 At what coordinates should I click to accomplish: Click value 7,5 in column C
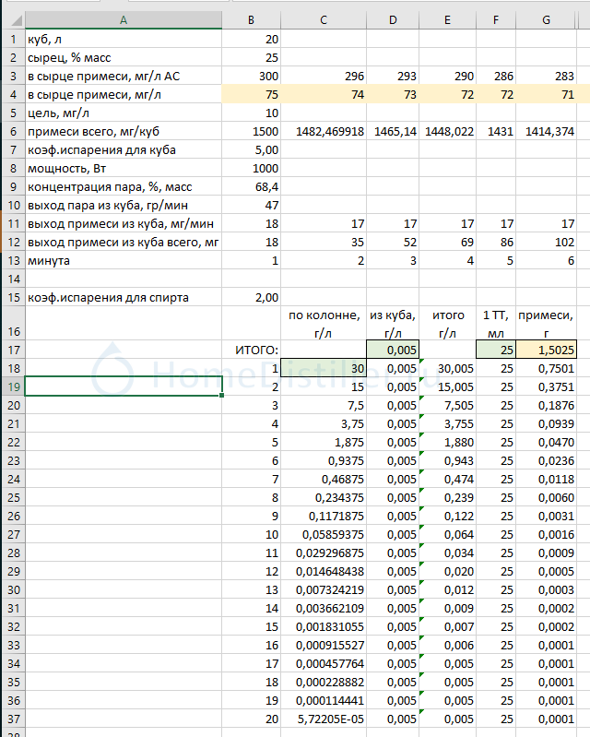(324, 405)
